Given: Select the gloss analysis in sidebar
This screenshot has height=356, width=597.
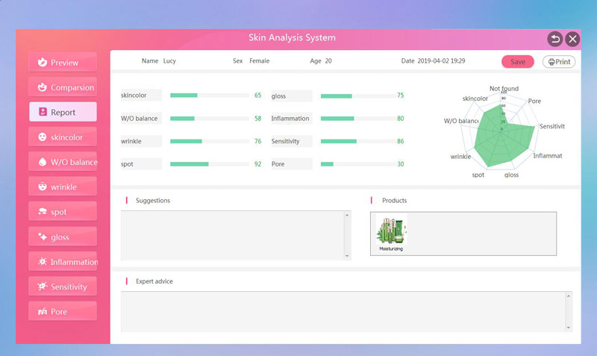Looking at the screenshot, I should (63, 237).
